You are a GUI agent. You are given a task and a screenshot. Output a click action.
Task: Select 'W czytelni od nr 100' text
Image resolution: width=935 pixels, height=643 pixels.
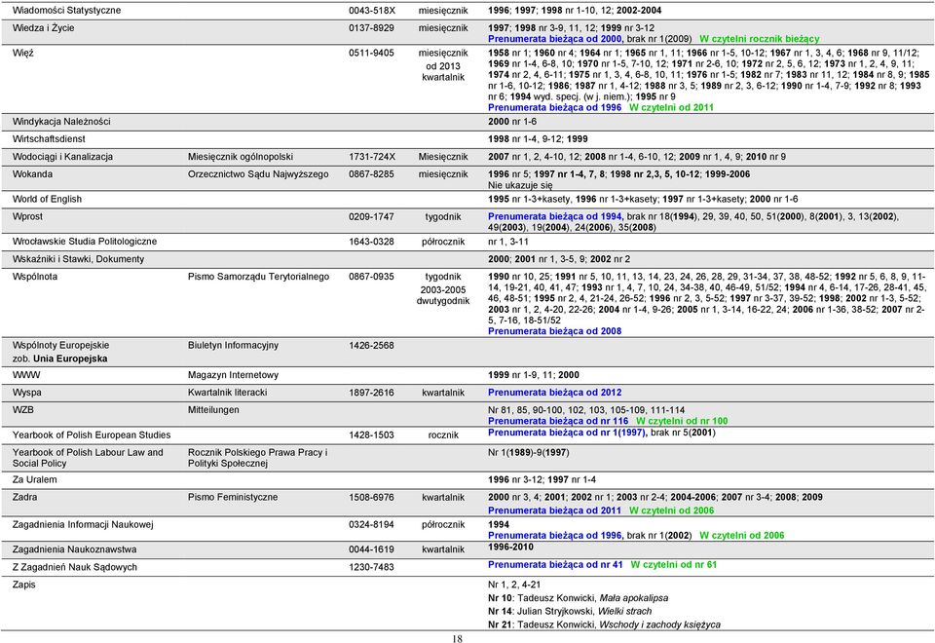(682, 421)
